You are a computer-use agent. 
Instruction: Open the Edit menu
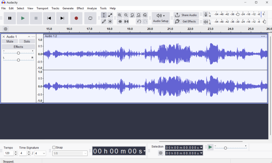(x=11, y=8)
